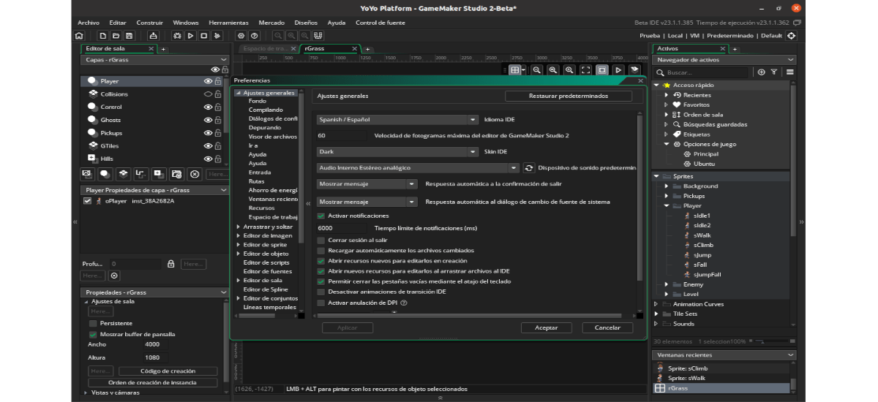The height and width of the screenshot is (402, 878).
Task: Click the Create Executable toolbar icon
Action: (153, 35)
